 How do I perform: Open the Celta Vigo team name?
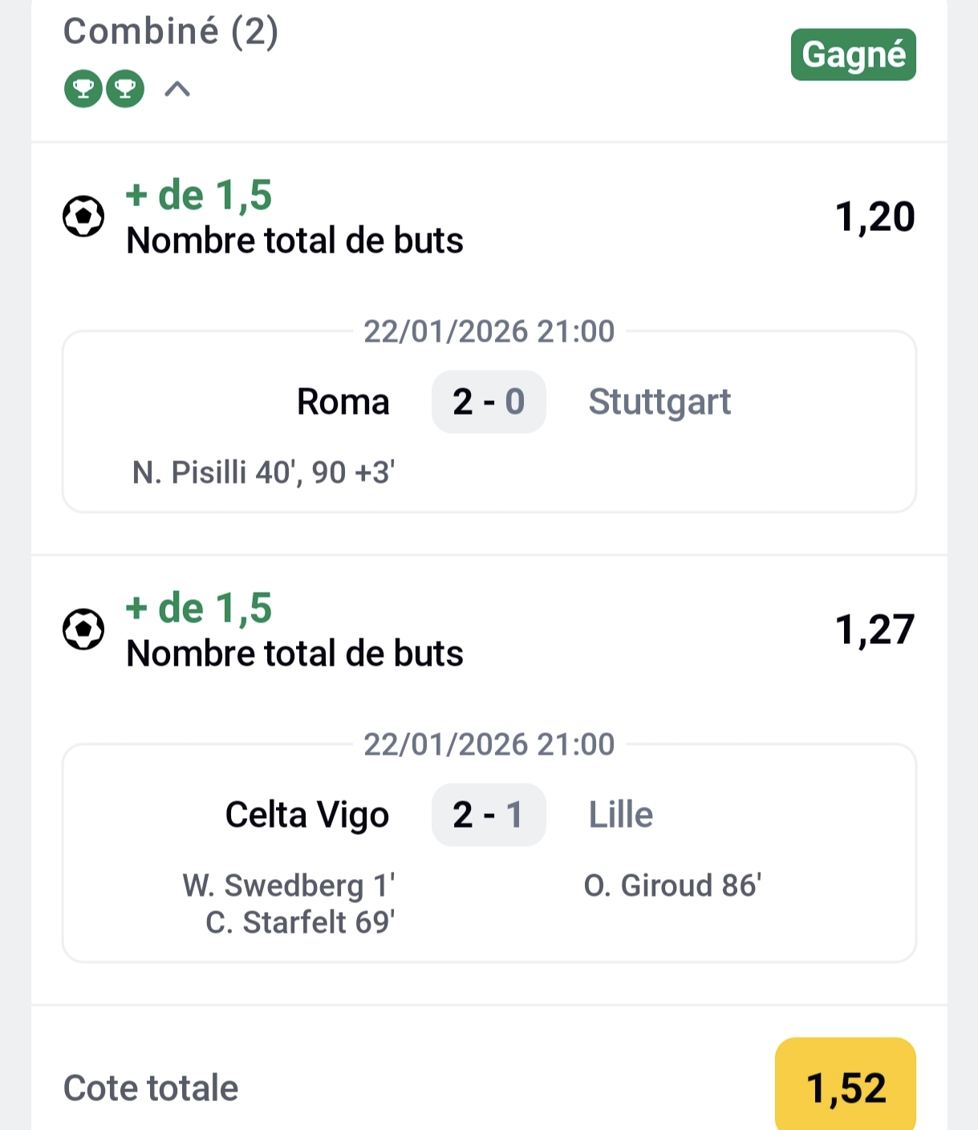pos(307,815)
